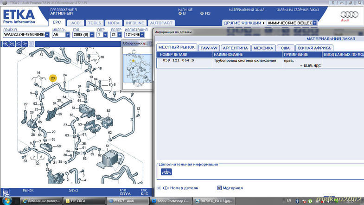The image size is (364, 205).
Task: Click Примечание column header
Action: (302, 54)
